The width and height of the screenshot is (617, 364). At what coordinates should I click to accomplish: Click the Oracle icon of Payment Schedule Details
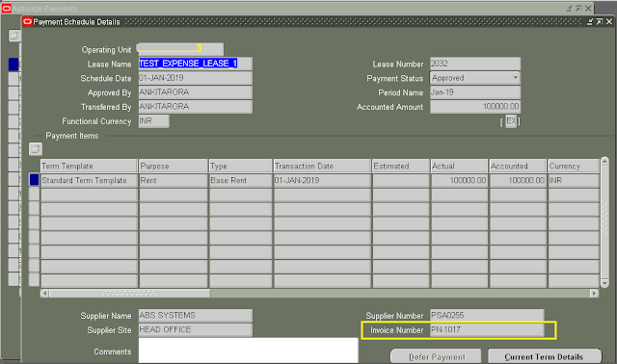27,21
